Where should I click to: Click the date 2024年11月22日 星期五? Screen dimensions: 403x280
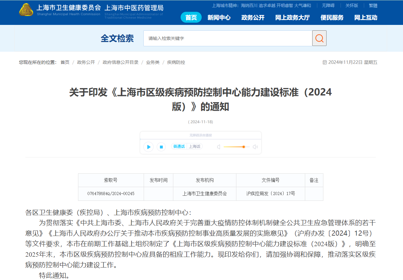(353, 62)
